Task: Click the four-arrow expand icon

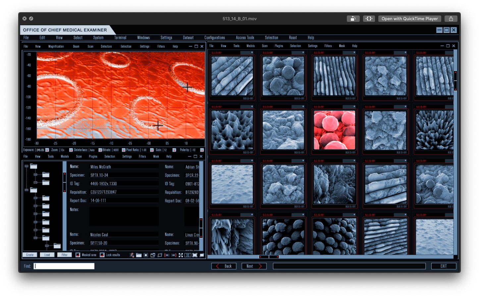Action: pyautogui.click(x=181, y=255)
